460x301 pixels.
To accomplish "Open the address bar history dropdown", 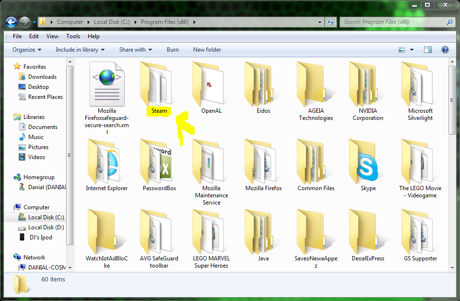I will point(320,22).
